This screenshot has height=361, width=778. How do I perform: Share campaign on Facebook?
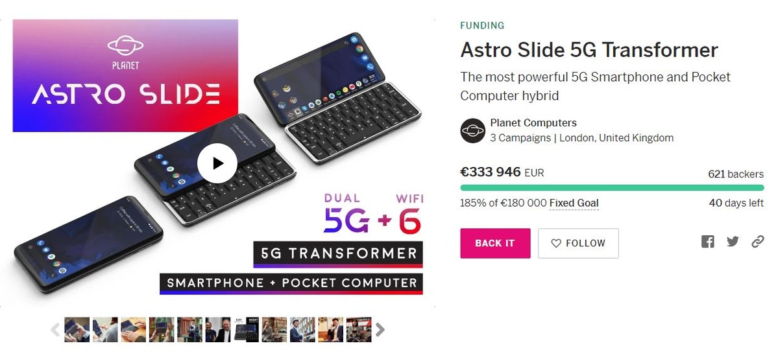tap(707, 242)
